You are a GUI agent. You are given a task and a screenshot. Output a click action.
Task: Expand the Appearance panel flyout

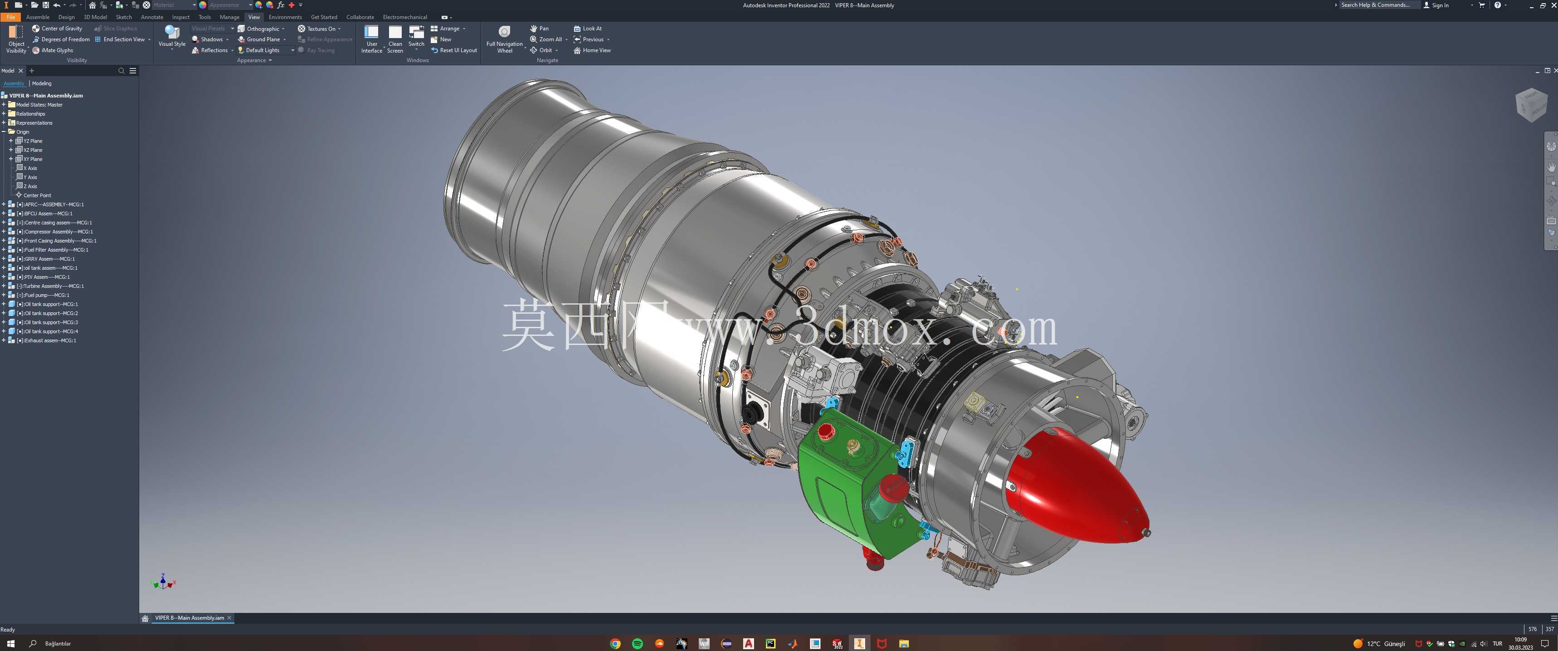click(270, 60)
